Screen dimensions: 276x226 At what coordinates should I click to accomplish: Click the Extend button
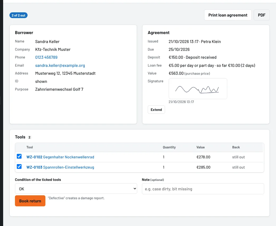tap(156, 110)
